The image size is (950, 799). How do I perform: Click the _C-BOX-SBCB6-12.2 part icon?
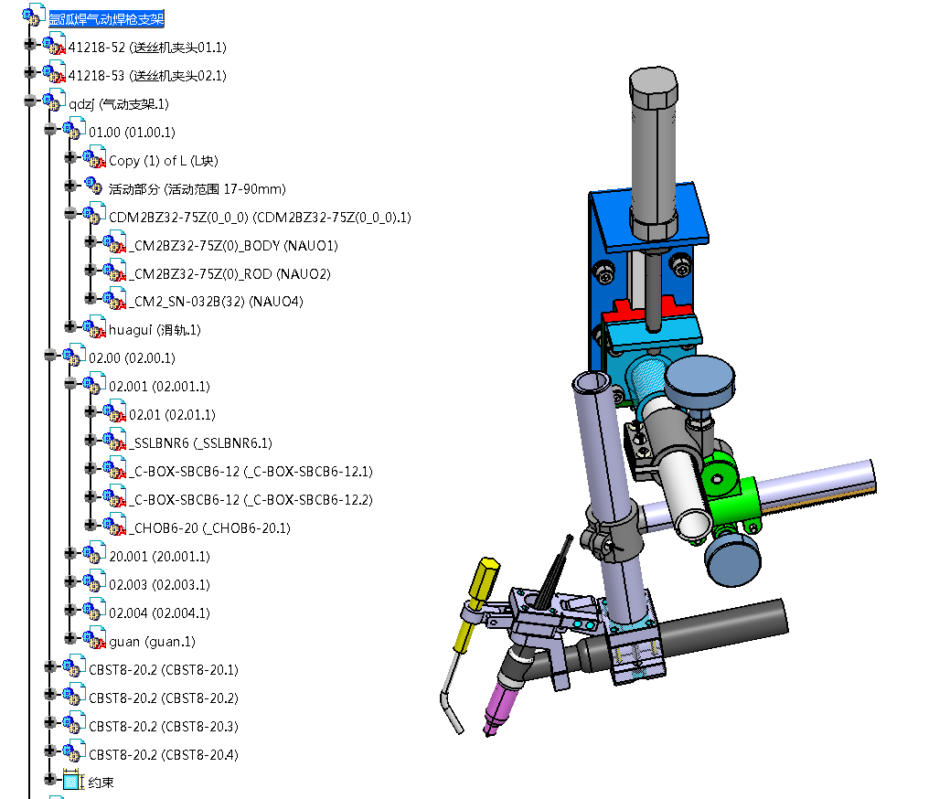pos(114,496)
